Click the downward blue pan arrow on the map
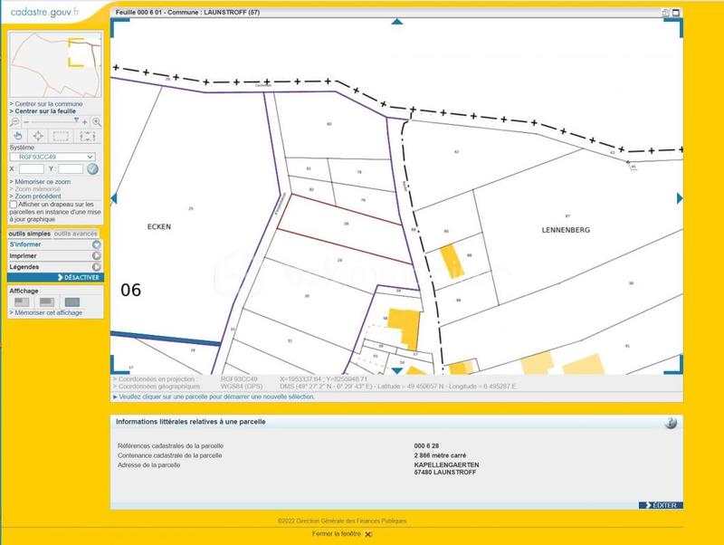 395,370
